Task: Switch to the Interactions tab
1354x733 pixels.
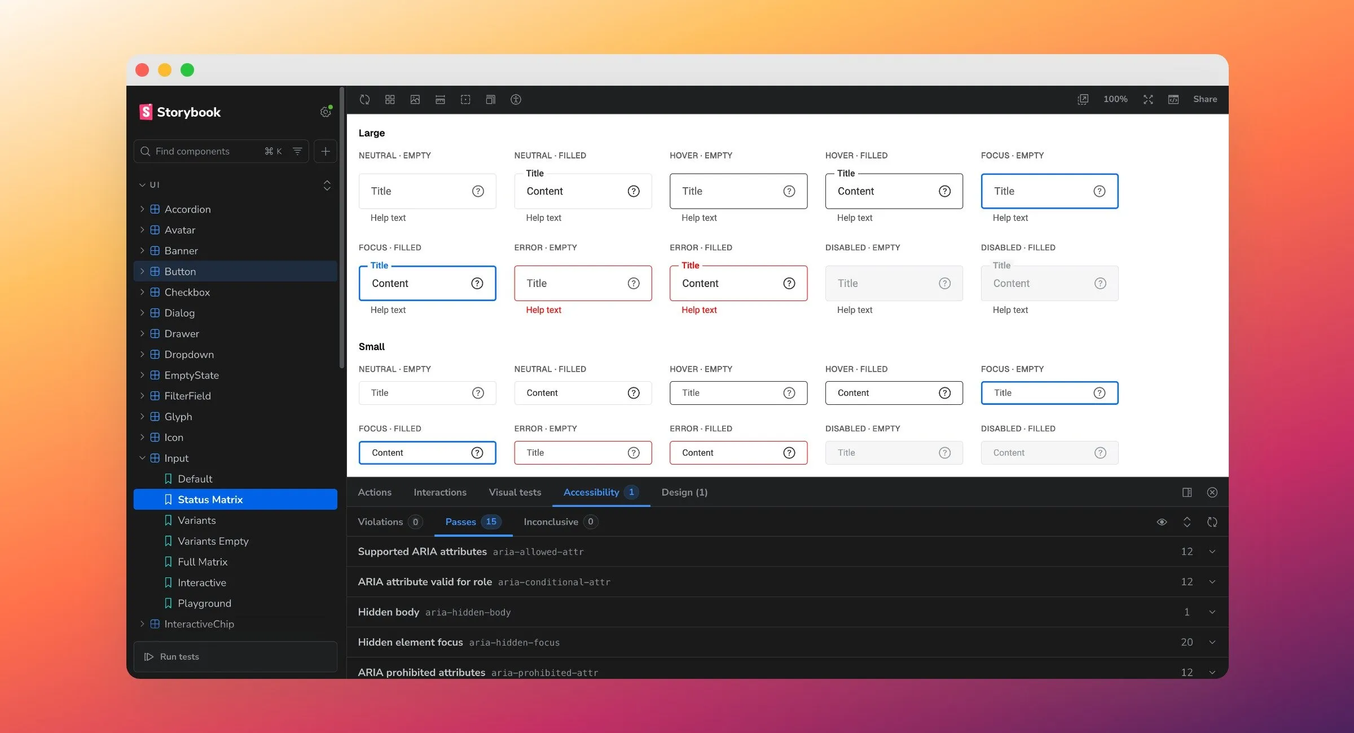Action: [440, 492]
